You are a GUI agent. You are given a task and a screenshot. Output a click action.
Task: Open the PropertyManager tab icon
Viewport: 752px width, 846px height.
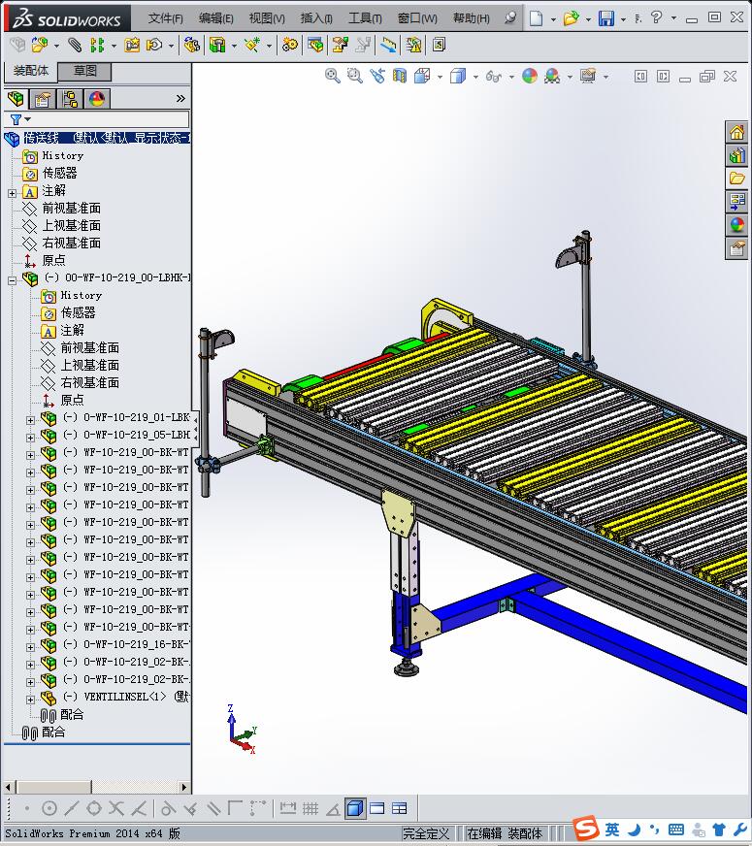tap(43, 99)
